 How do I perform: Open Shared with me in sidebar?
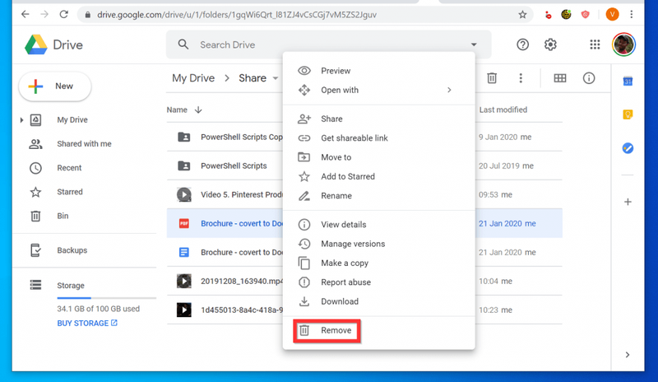tap(85, 144)
